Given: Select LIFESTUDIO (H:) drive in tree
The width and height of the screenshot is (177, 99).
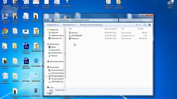Looking at the screenshot, I should pyautogui.click(x=57, y=82).
